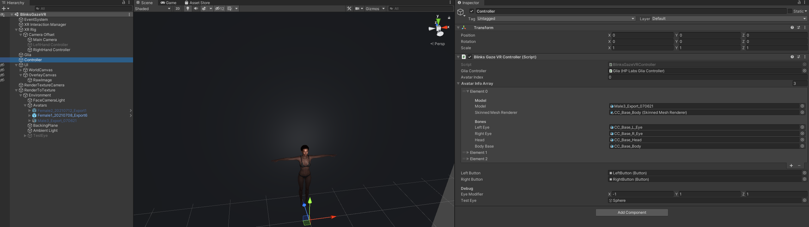
Task: Open Hierarchy panel more options menu
Action: [x=129, y=3]
